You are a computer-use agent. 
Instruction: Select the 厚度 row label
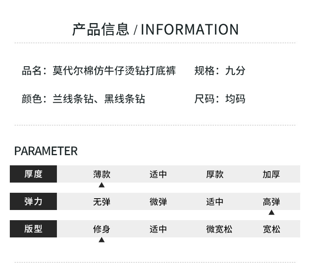pyautogui.click(x=33, y=174)
